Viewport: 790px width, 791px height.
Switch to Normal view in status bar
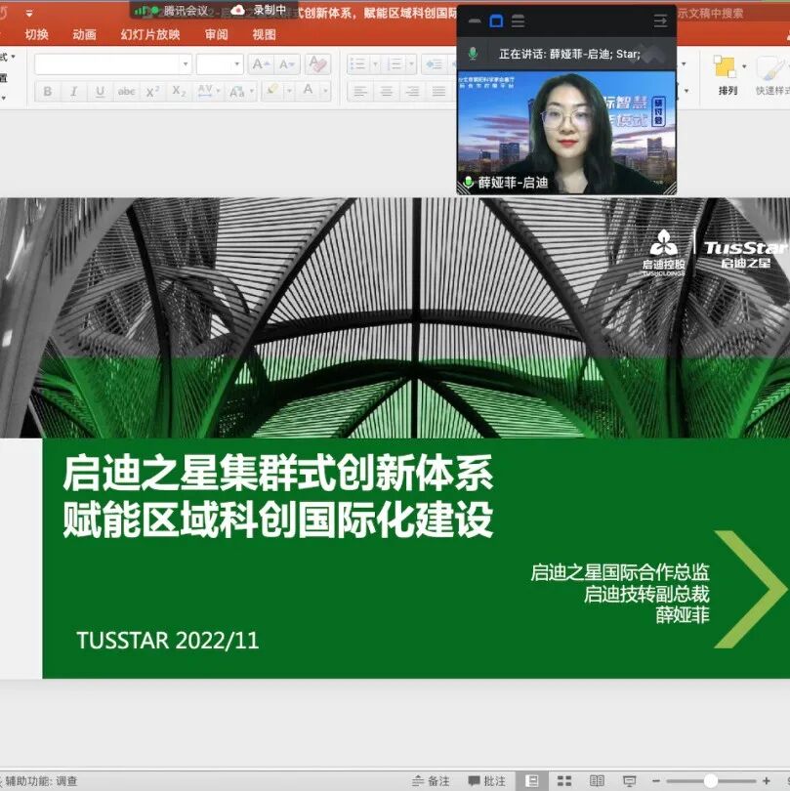click(x=531, y=781)
